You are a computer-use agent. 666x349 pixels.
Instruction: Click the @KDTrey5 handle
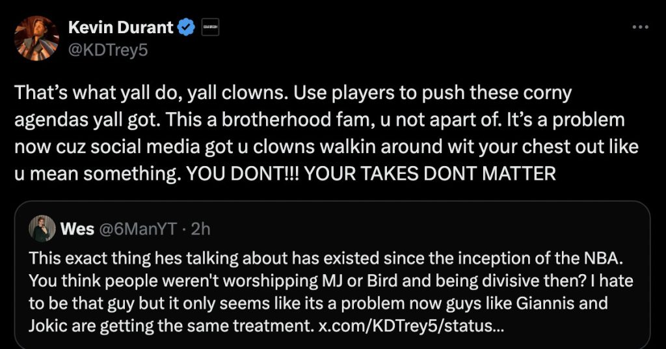point(108,49)
